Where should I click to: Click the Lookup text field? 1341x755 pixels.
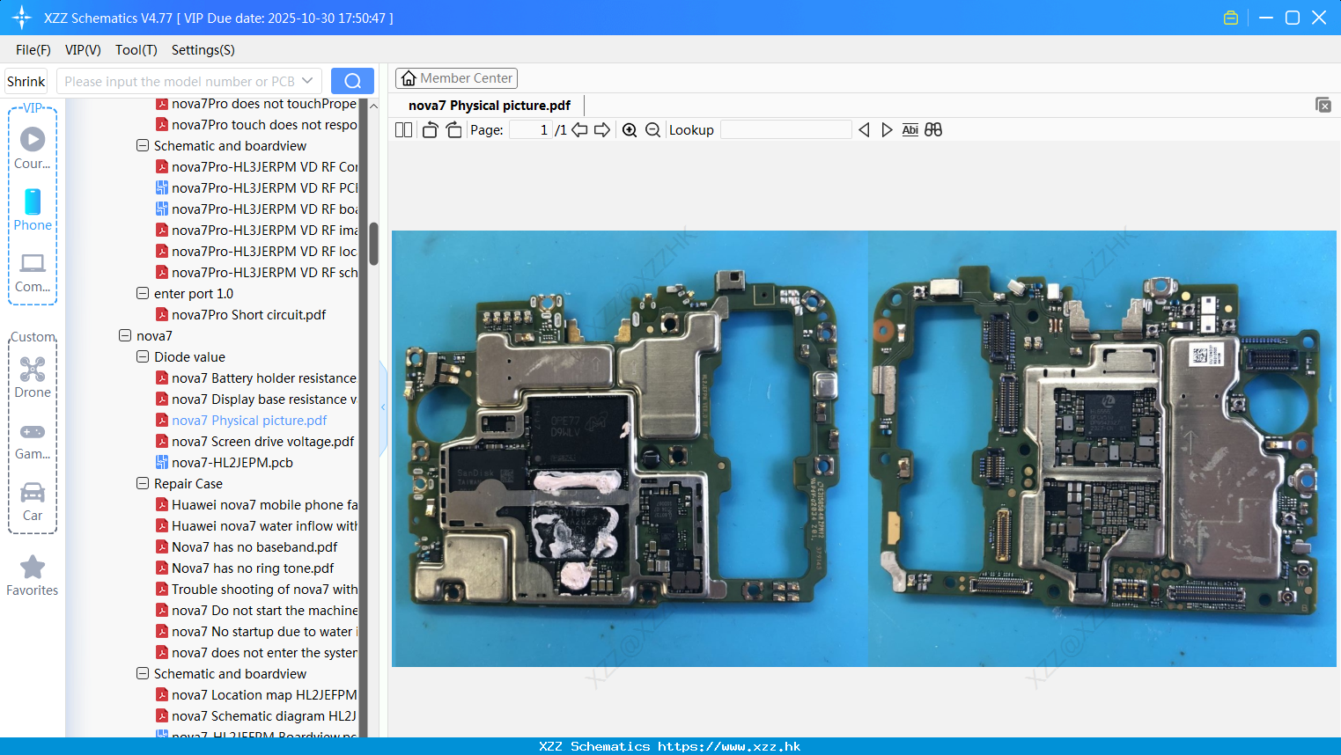[786, 130]
